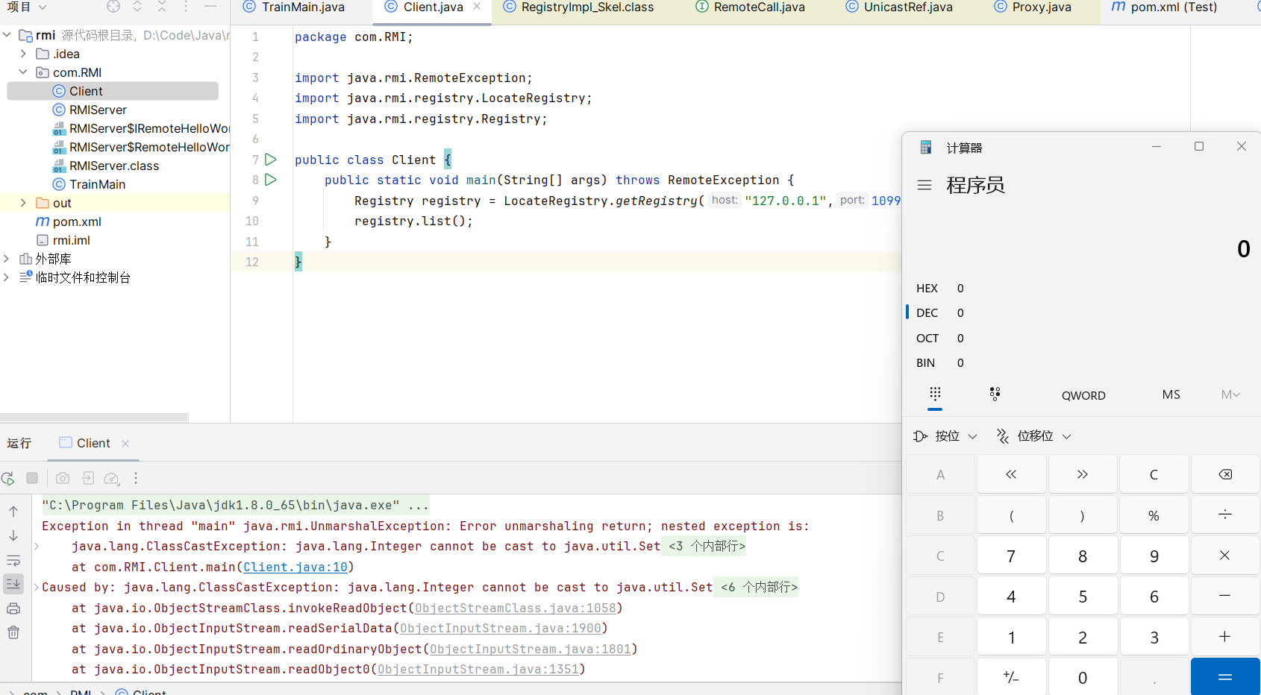
Task: Open the project view dropdown
Action: (27, 7)
